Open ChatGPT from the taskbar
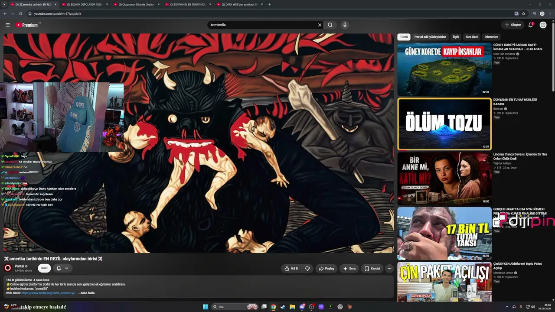 (x=340, y=307)
